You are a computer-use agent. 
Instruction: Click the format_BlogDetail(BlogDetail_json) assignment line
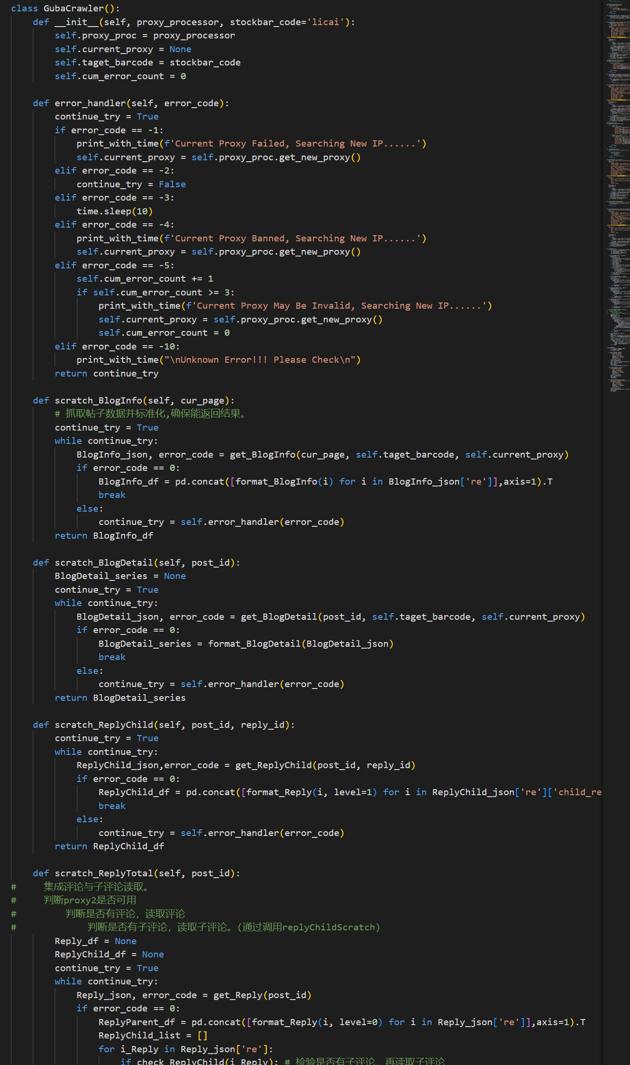(x=246, y=643)
